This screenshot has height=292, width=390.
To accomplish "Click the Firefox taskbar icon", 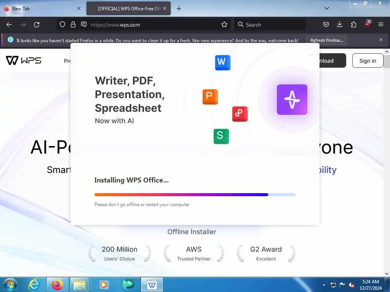I will pos(57,284).
